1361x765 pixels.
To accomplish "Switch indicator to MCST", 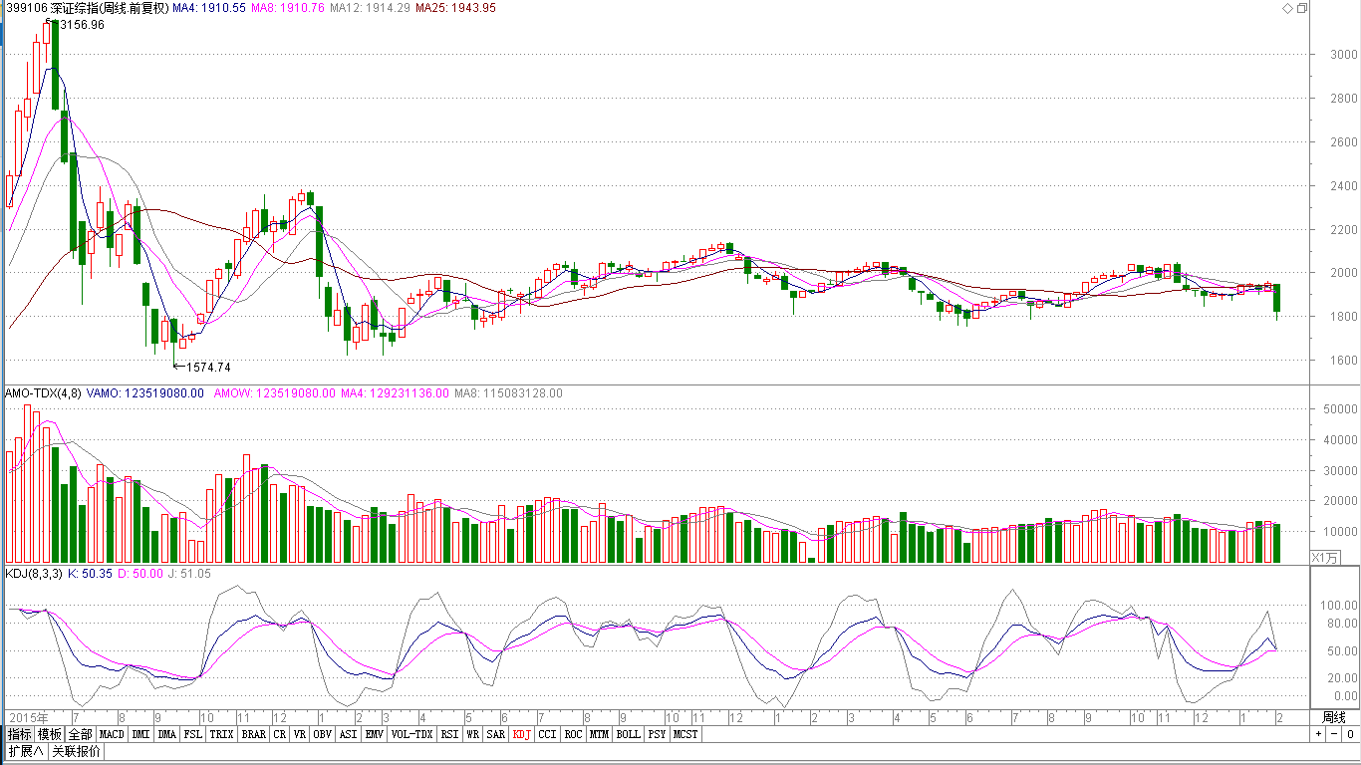I will point(685,734).
